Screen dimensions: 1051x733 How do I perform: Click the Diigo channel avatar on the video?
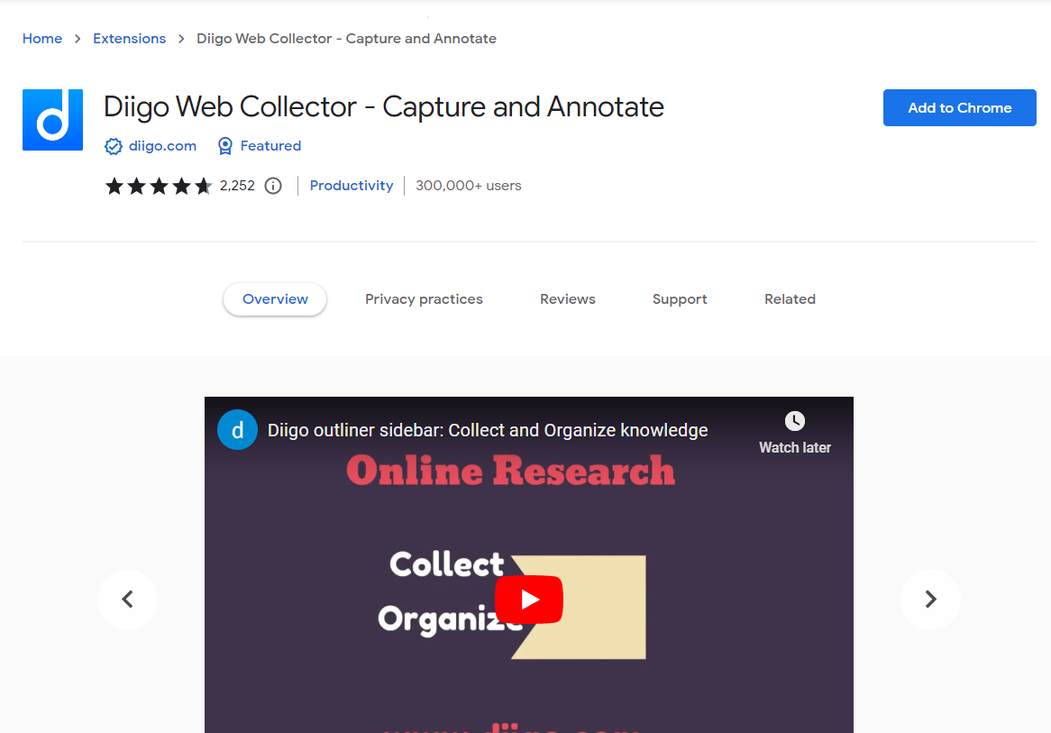pos(237,429)
